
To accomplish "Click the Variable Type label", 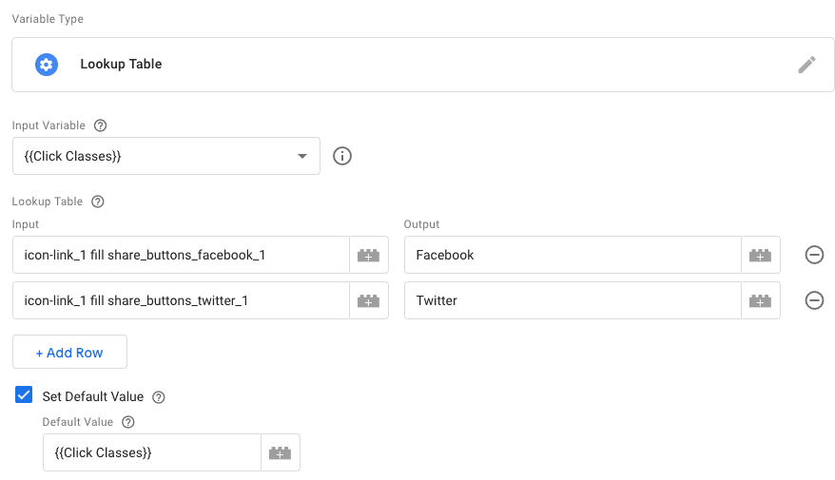I will click(48, 19).
